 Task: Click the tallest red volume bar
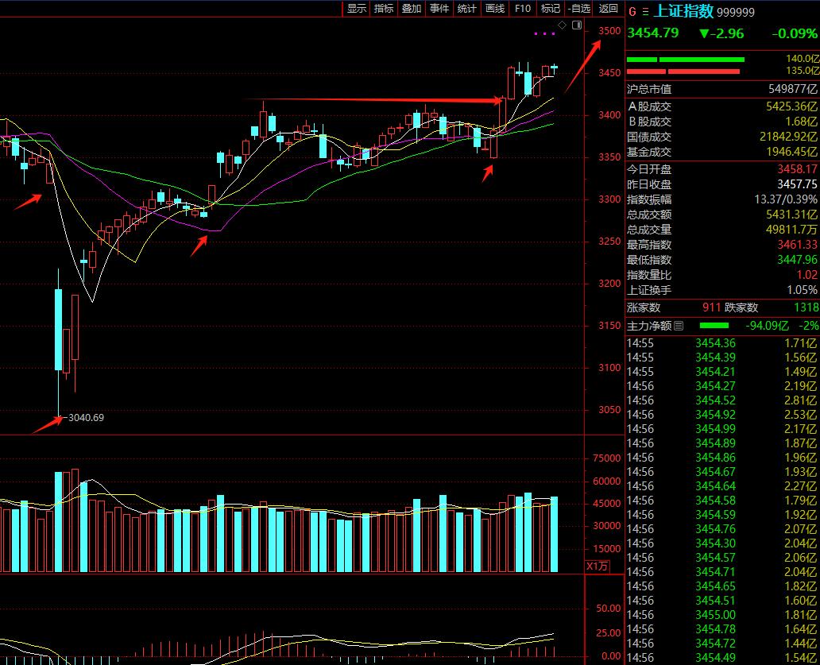75,520
